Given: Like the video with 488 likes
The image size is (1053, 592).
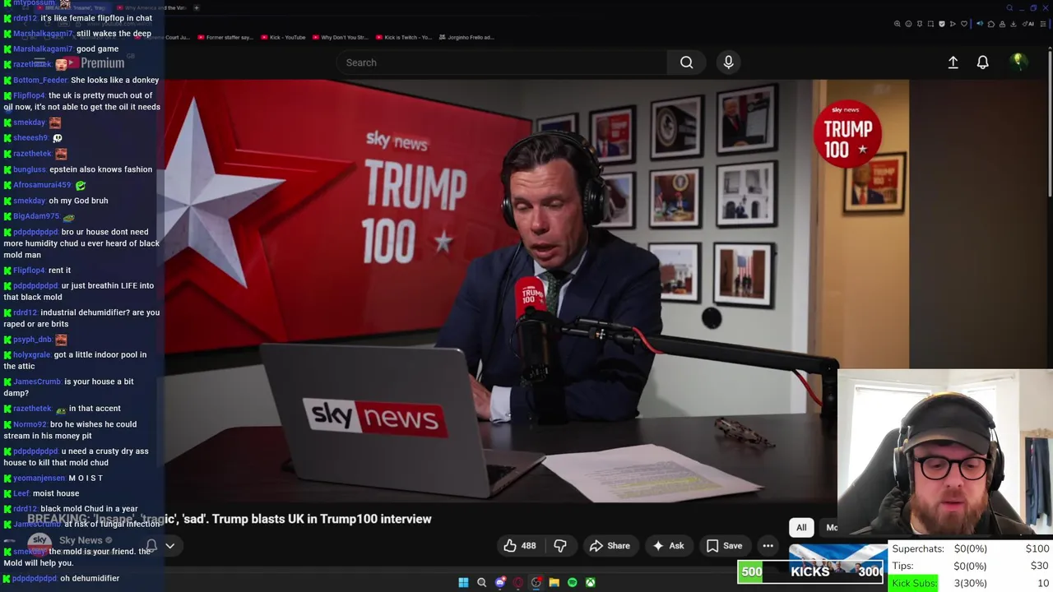Looking at the screenshot, I should click(520, 546).
